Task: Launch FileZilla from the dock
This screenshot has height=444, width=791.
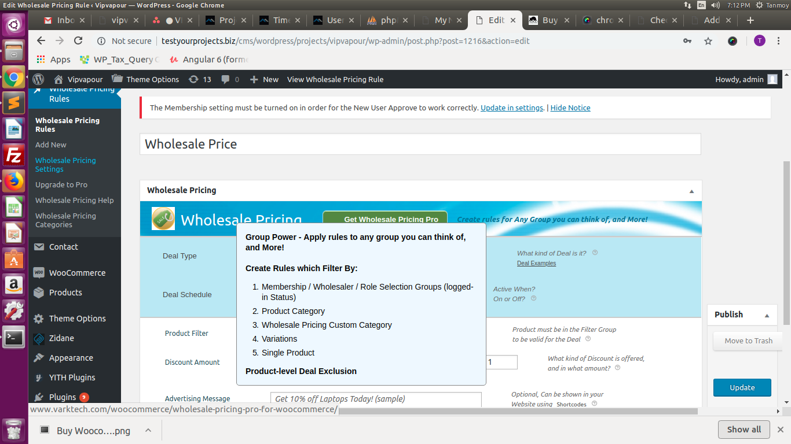Action: tap(13, 155)
